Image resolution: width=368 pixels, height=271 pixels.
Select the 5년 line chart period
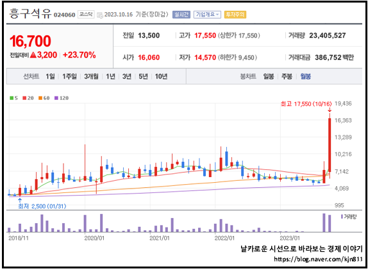[143, 76]
